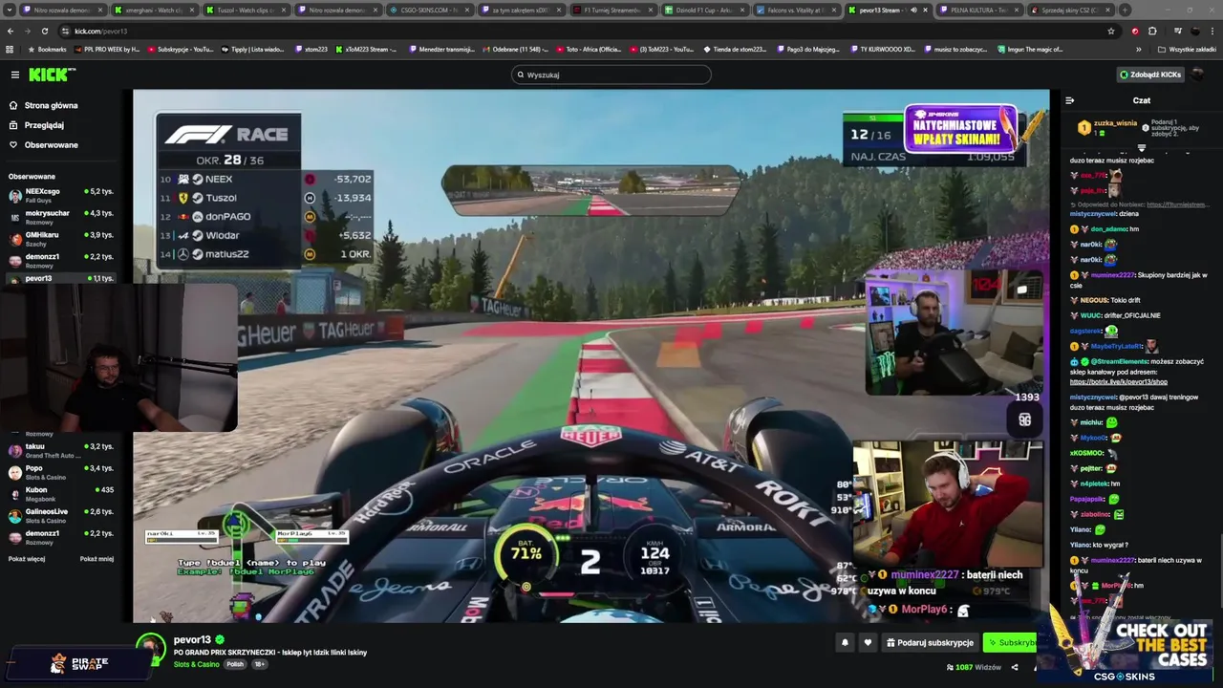Open the Wszystkie zakładki folder

tap(1187, 49)
